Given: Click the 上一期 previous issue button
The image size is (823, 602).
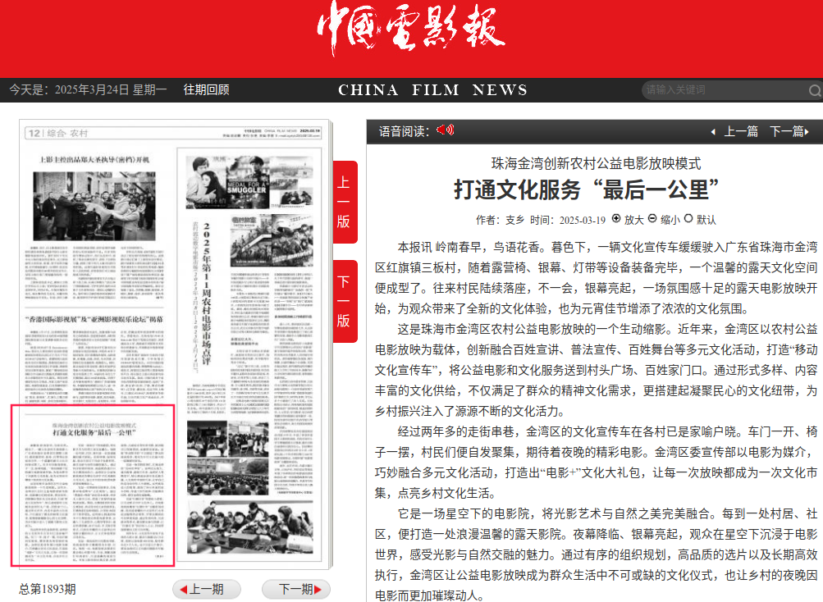Looking at the screenshot, I should tap(206, 590).
